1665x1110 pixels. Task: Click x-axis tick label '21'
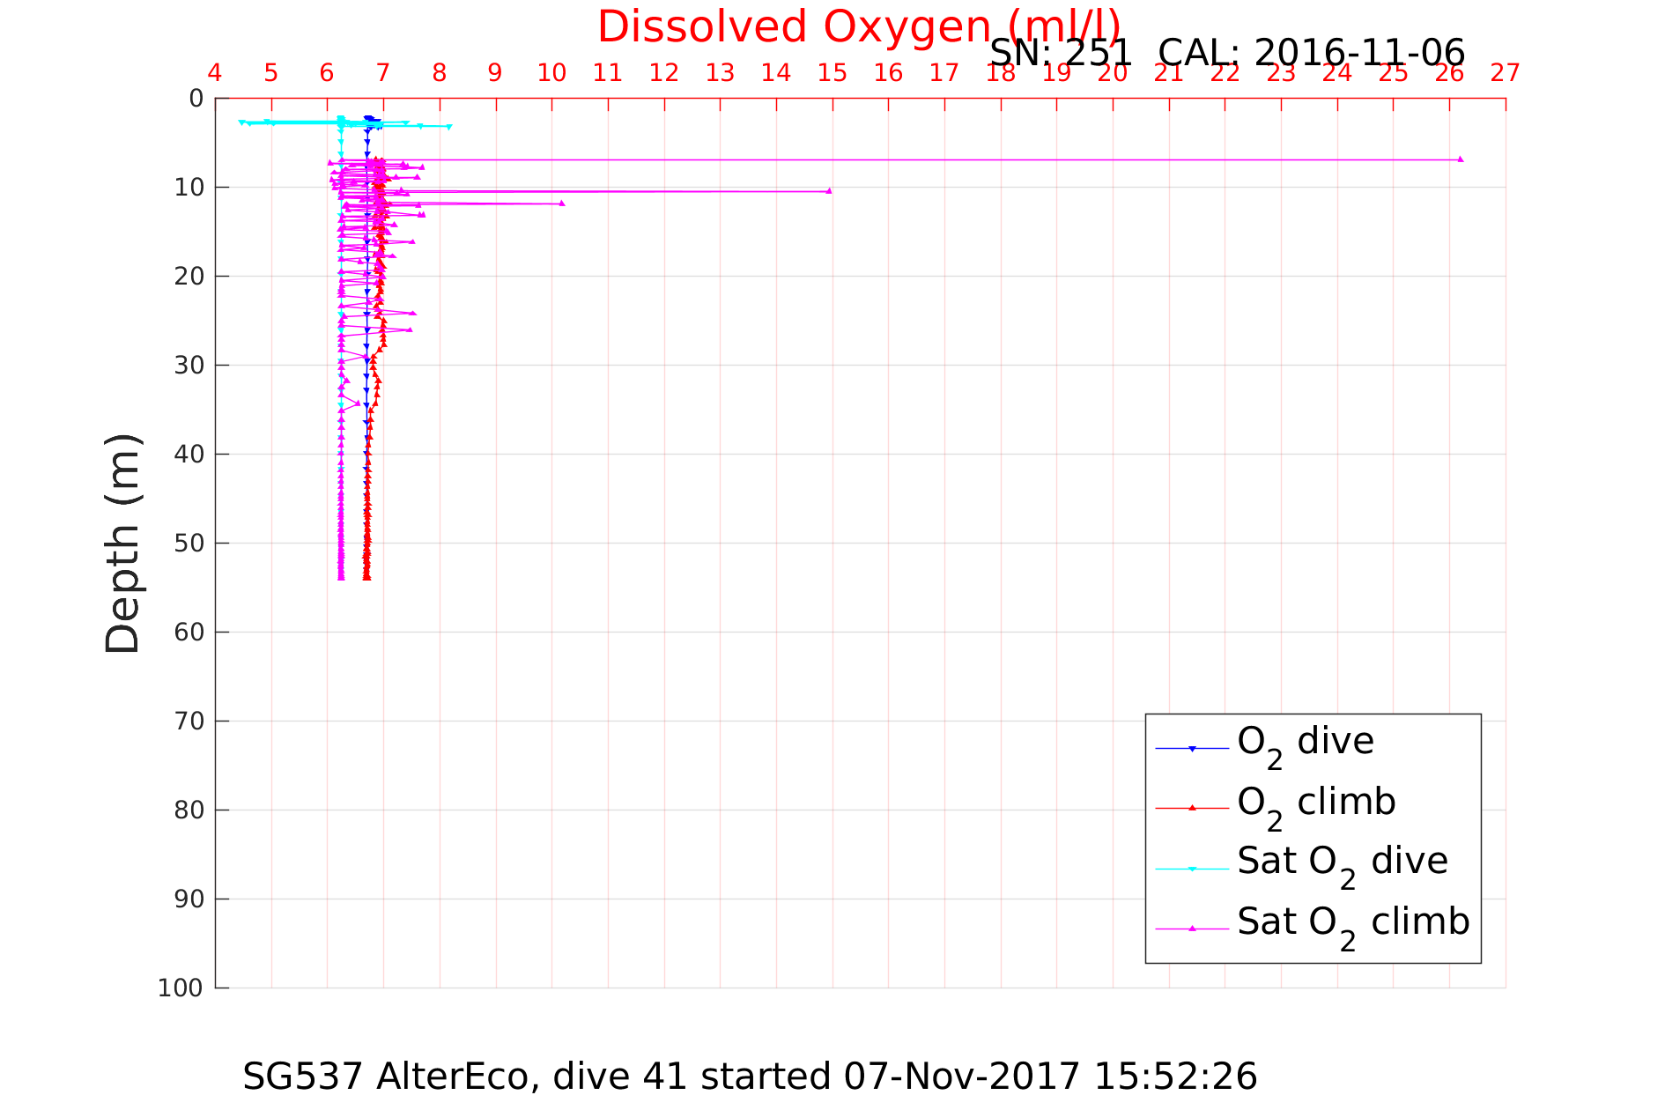pyautogui.click(x=1168, y=73)
